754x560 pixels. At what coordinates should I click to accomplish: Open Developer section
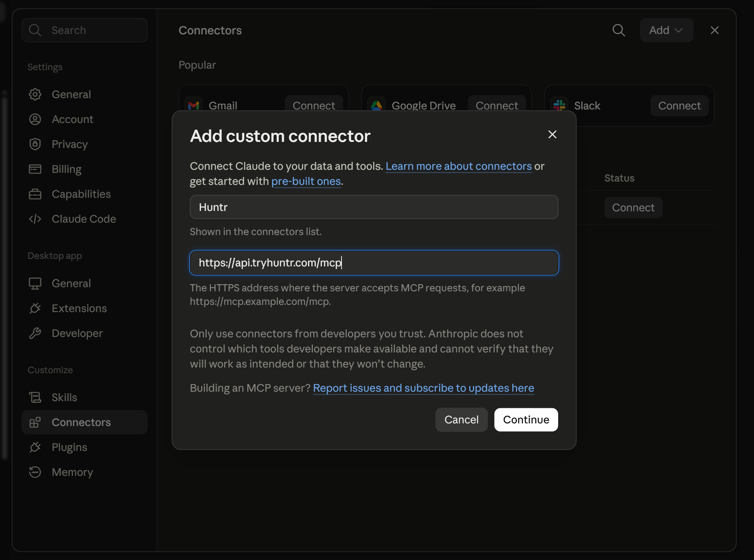(84, 333)
